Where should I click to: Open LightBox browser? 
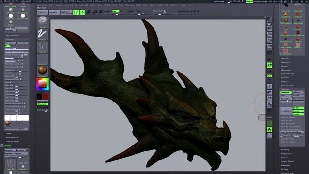pos(55,13)
